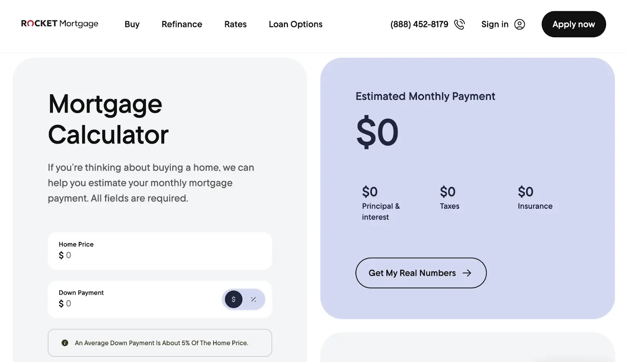Viewport: 627px width, 362px height.
Task: Click the Rocket Mortgage logo
Action: coord(59,24)
